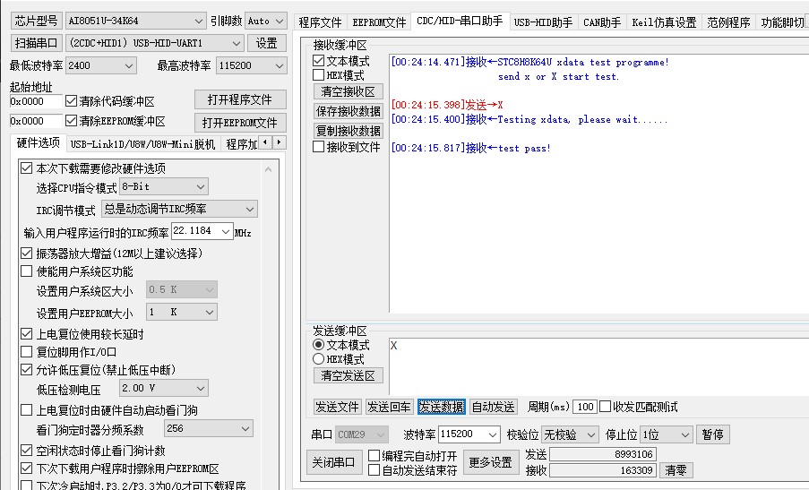Click the 复制接收数据 button
809x490 pixels.
349,131
